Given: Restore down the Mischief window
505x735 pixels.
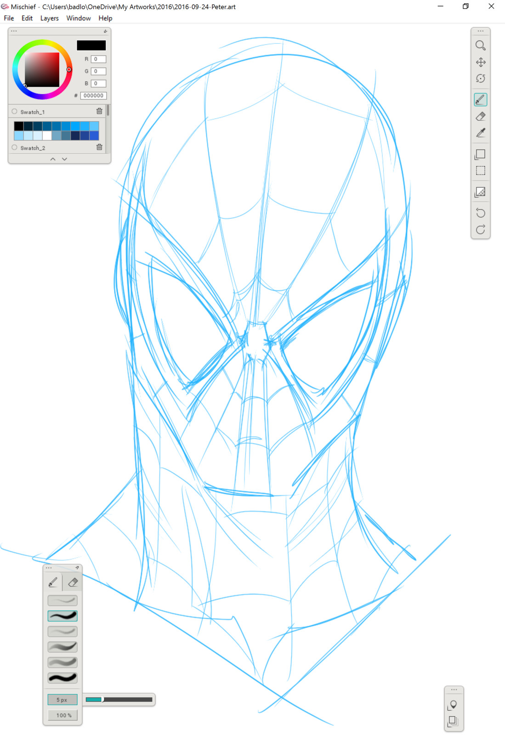Looking at the screenshot, I should (x=465, y=6).
